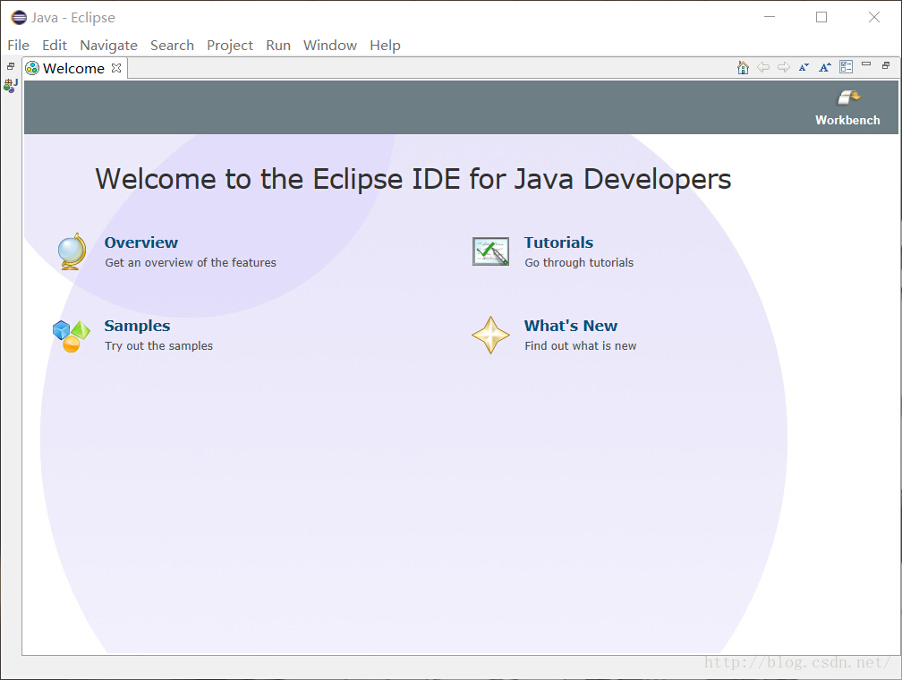The height and width of the screenshot is (680, 902).
Task: Open the Package Explorer fast view icon
Action: pos(11,86)
